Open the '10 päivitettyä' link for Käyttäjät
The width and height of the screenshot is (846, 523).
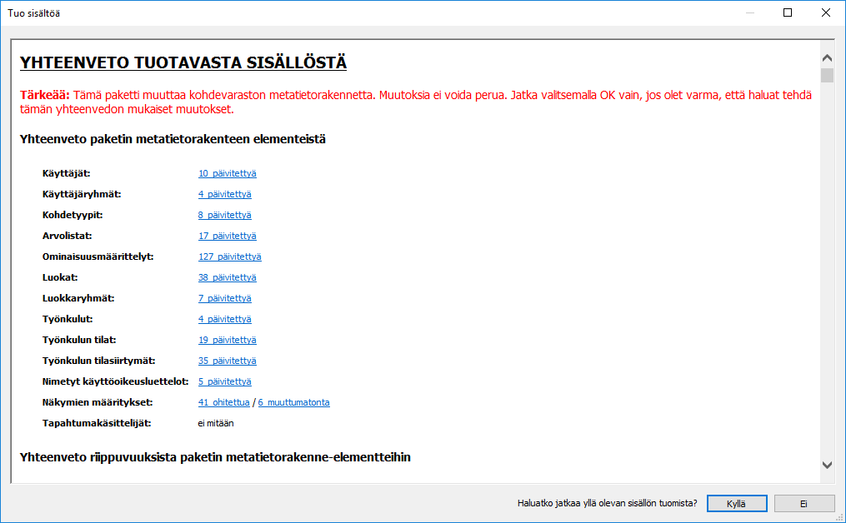227,173
